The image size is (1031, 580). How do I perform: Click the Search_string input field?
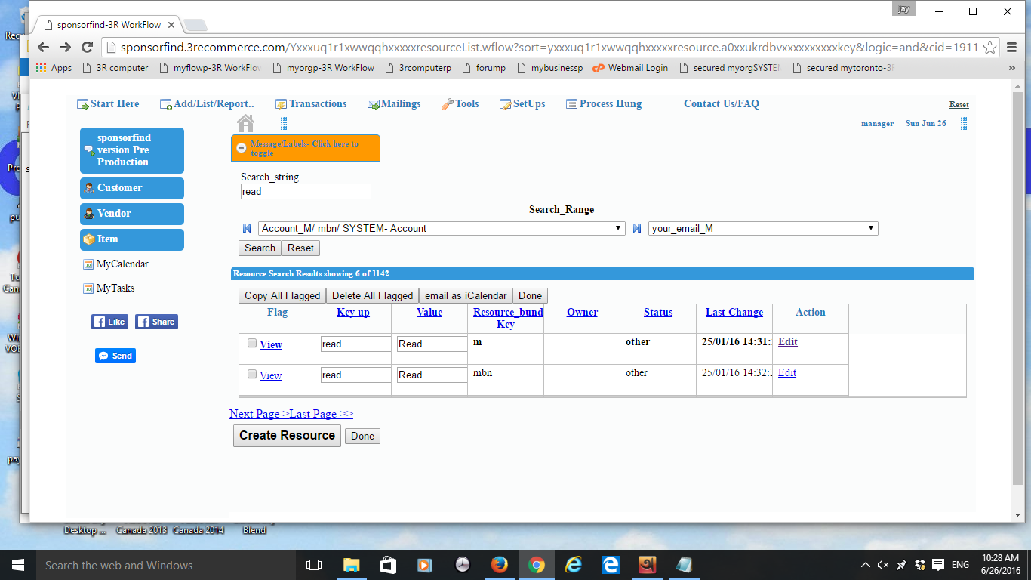click(306, 192)
